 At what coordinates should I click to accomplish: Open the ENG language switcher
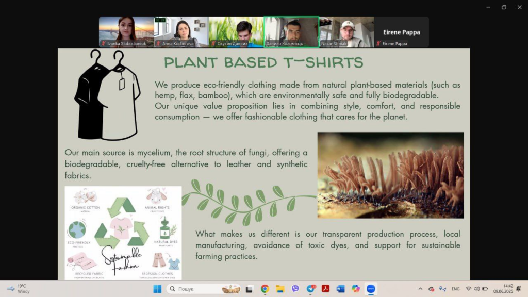click(x=455, y=289)
